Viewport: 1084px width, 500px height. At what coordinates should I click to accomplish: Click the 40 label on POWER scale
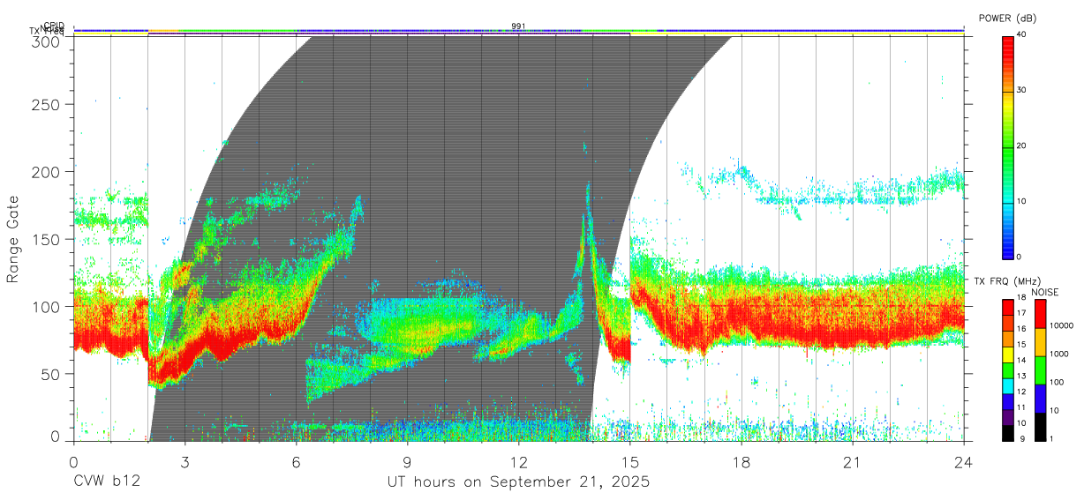[1022, 34]
